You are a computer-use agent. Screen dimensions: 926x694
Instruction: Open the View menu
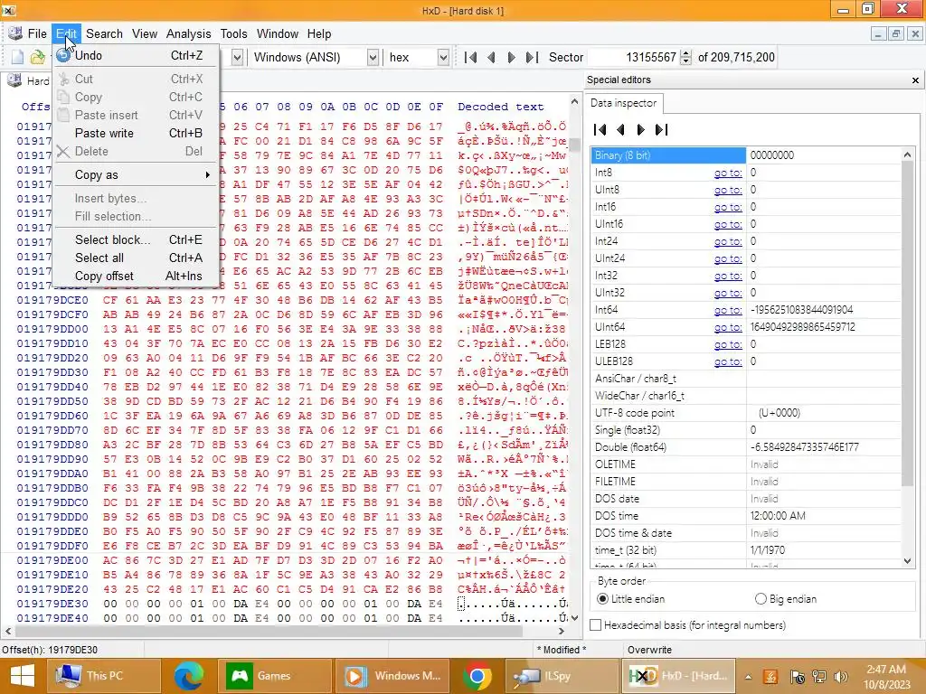tap(145, 33)
